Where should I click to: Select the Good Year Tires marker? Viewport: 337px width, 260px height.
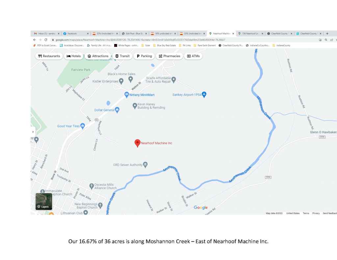point(83,126)
